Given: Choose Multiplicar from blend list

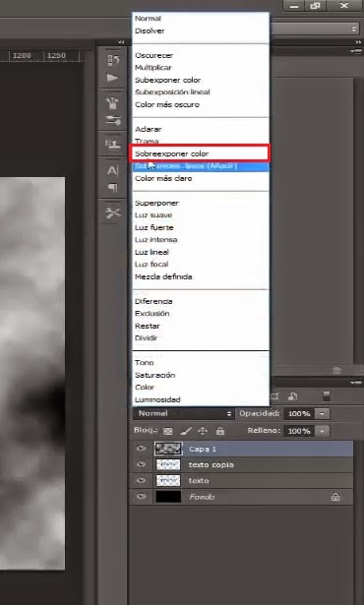Looking at the screenshot, I should (x=153, y=68).
